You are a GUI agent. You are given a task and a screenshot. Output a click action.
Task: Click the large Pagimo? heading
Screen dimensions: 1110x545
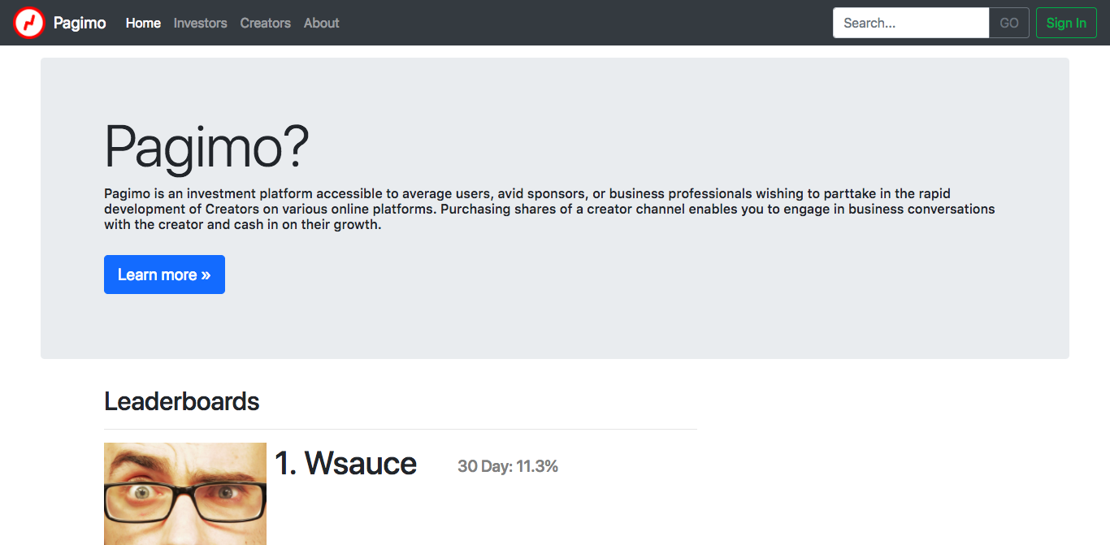[206, 146]
